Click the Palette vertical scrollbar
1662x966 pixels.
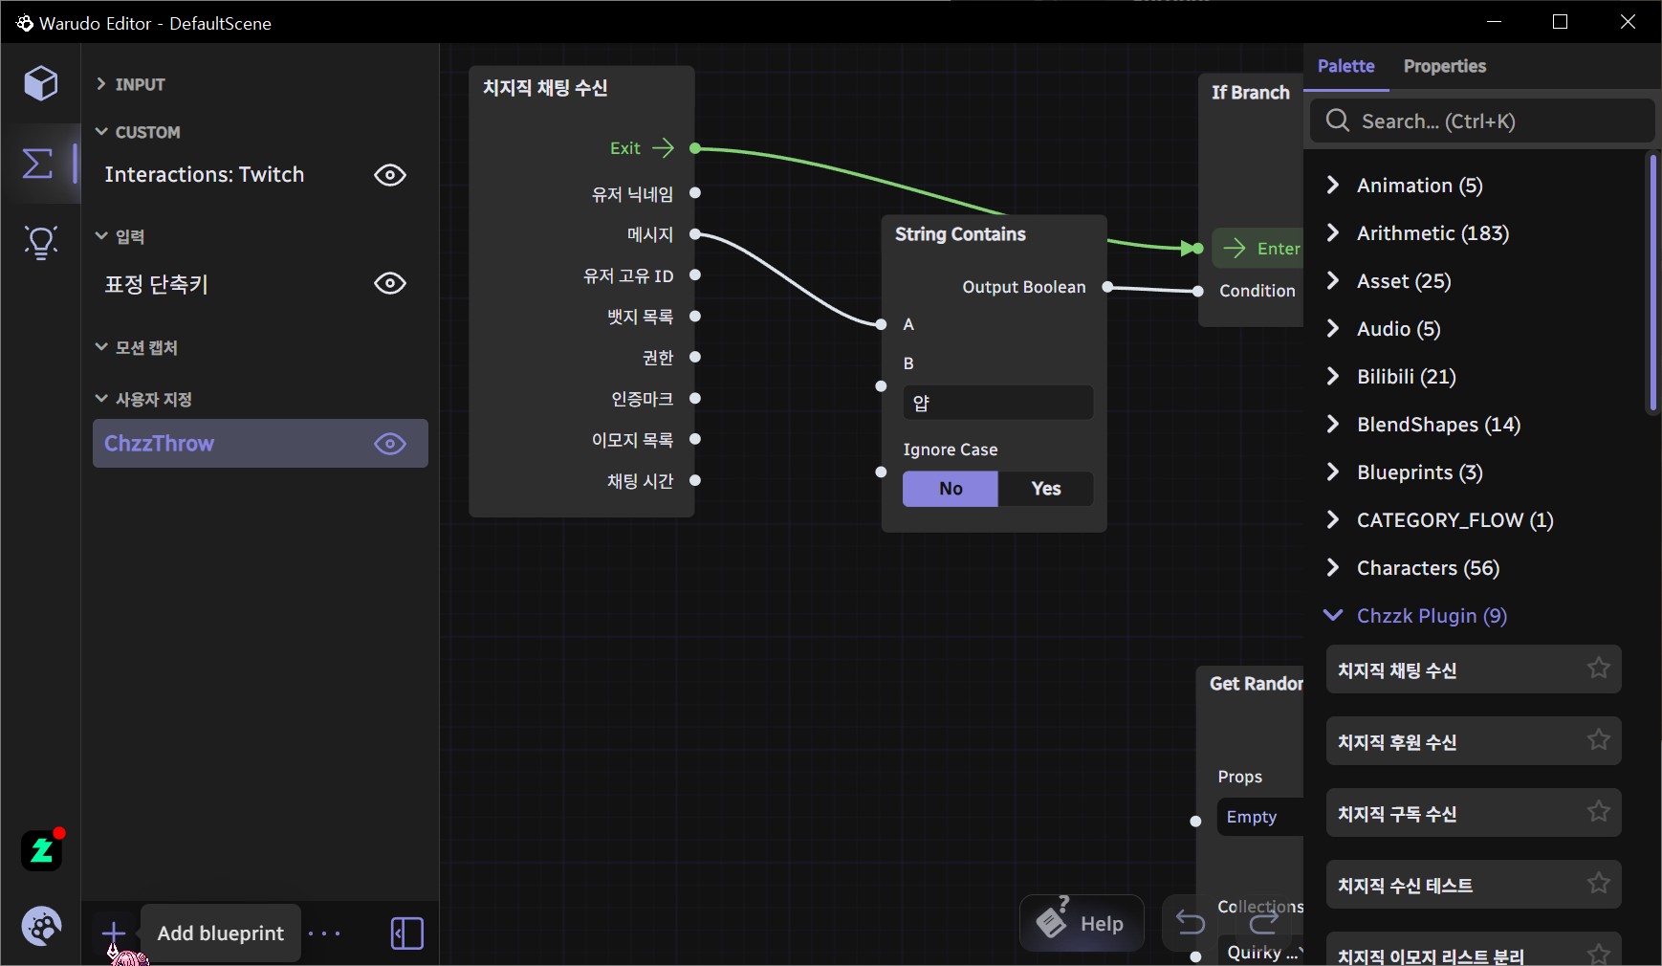tap(1652, 283)
